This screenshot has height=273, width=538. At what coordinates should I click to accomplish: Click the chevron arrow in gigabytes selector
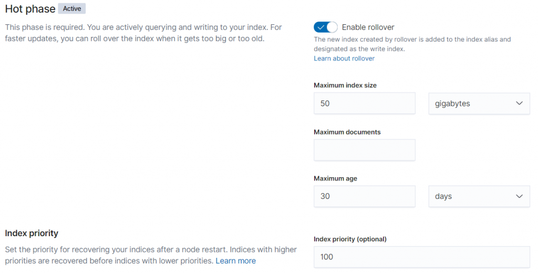(x=519, y=104)
